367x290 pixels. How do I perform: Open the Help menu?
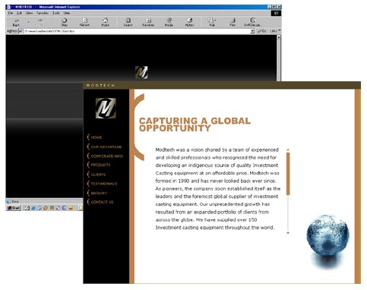click(x=67, y=13)
